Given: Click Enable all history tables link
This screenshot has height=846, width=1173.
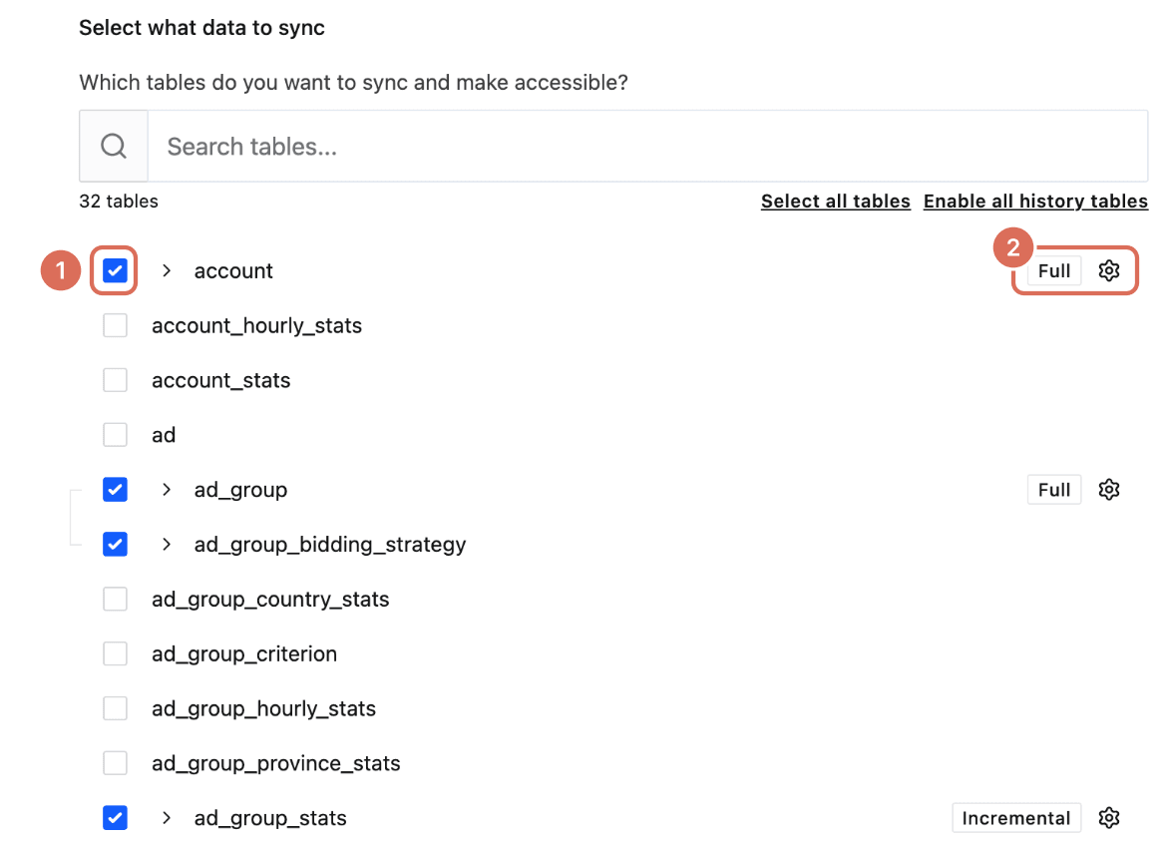Looking at the screenshot, I should click(x=1035, y=202).
